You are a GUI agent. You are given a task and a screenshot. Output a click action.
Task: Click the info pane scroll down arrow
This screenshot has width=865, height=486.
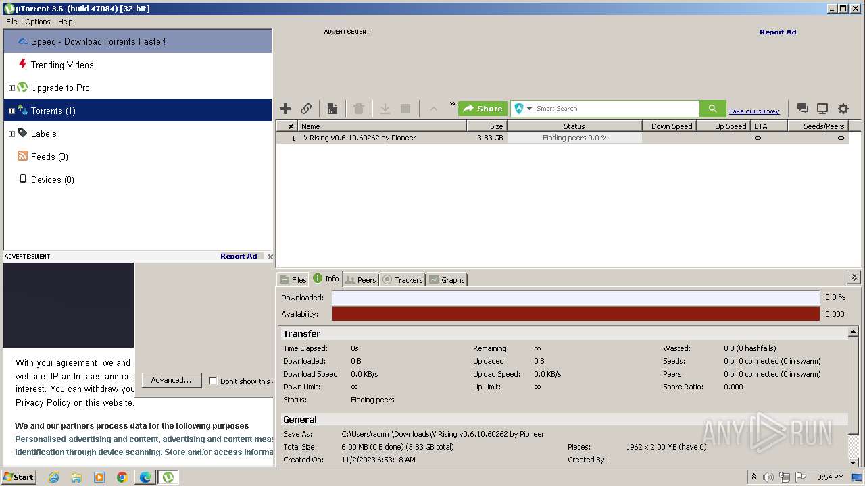(854, 462)
